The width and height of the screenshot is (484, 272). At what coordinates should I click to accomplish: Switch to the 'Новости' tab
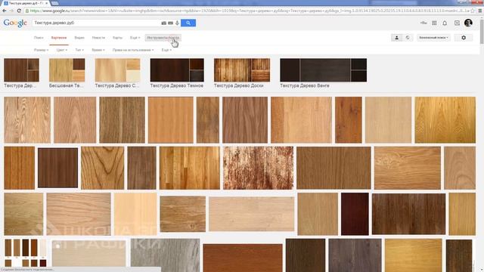[98, 38]
